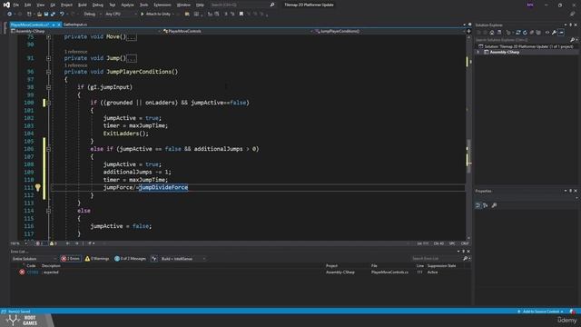Switch to the GatherInput.cs tab

click(75, 25)
